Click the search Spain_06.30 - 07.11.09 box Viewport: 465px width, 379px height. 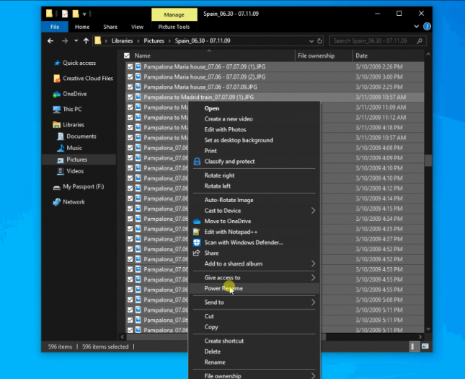378,40
